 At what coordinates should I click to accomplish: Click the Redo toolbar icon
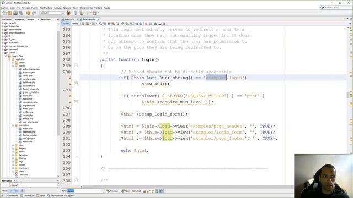(34, 13)
